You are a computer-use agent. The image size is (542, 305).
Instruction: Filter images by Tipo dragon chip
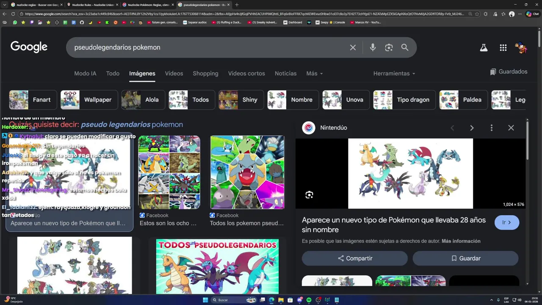tap(404, 100)
